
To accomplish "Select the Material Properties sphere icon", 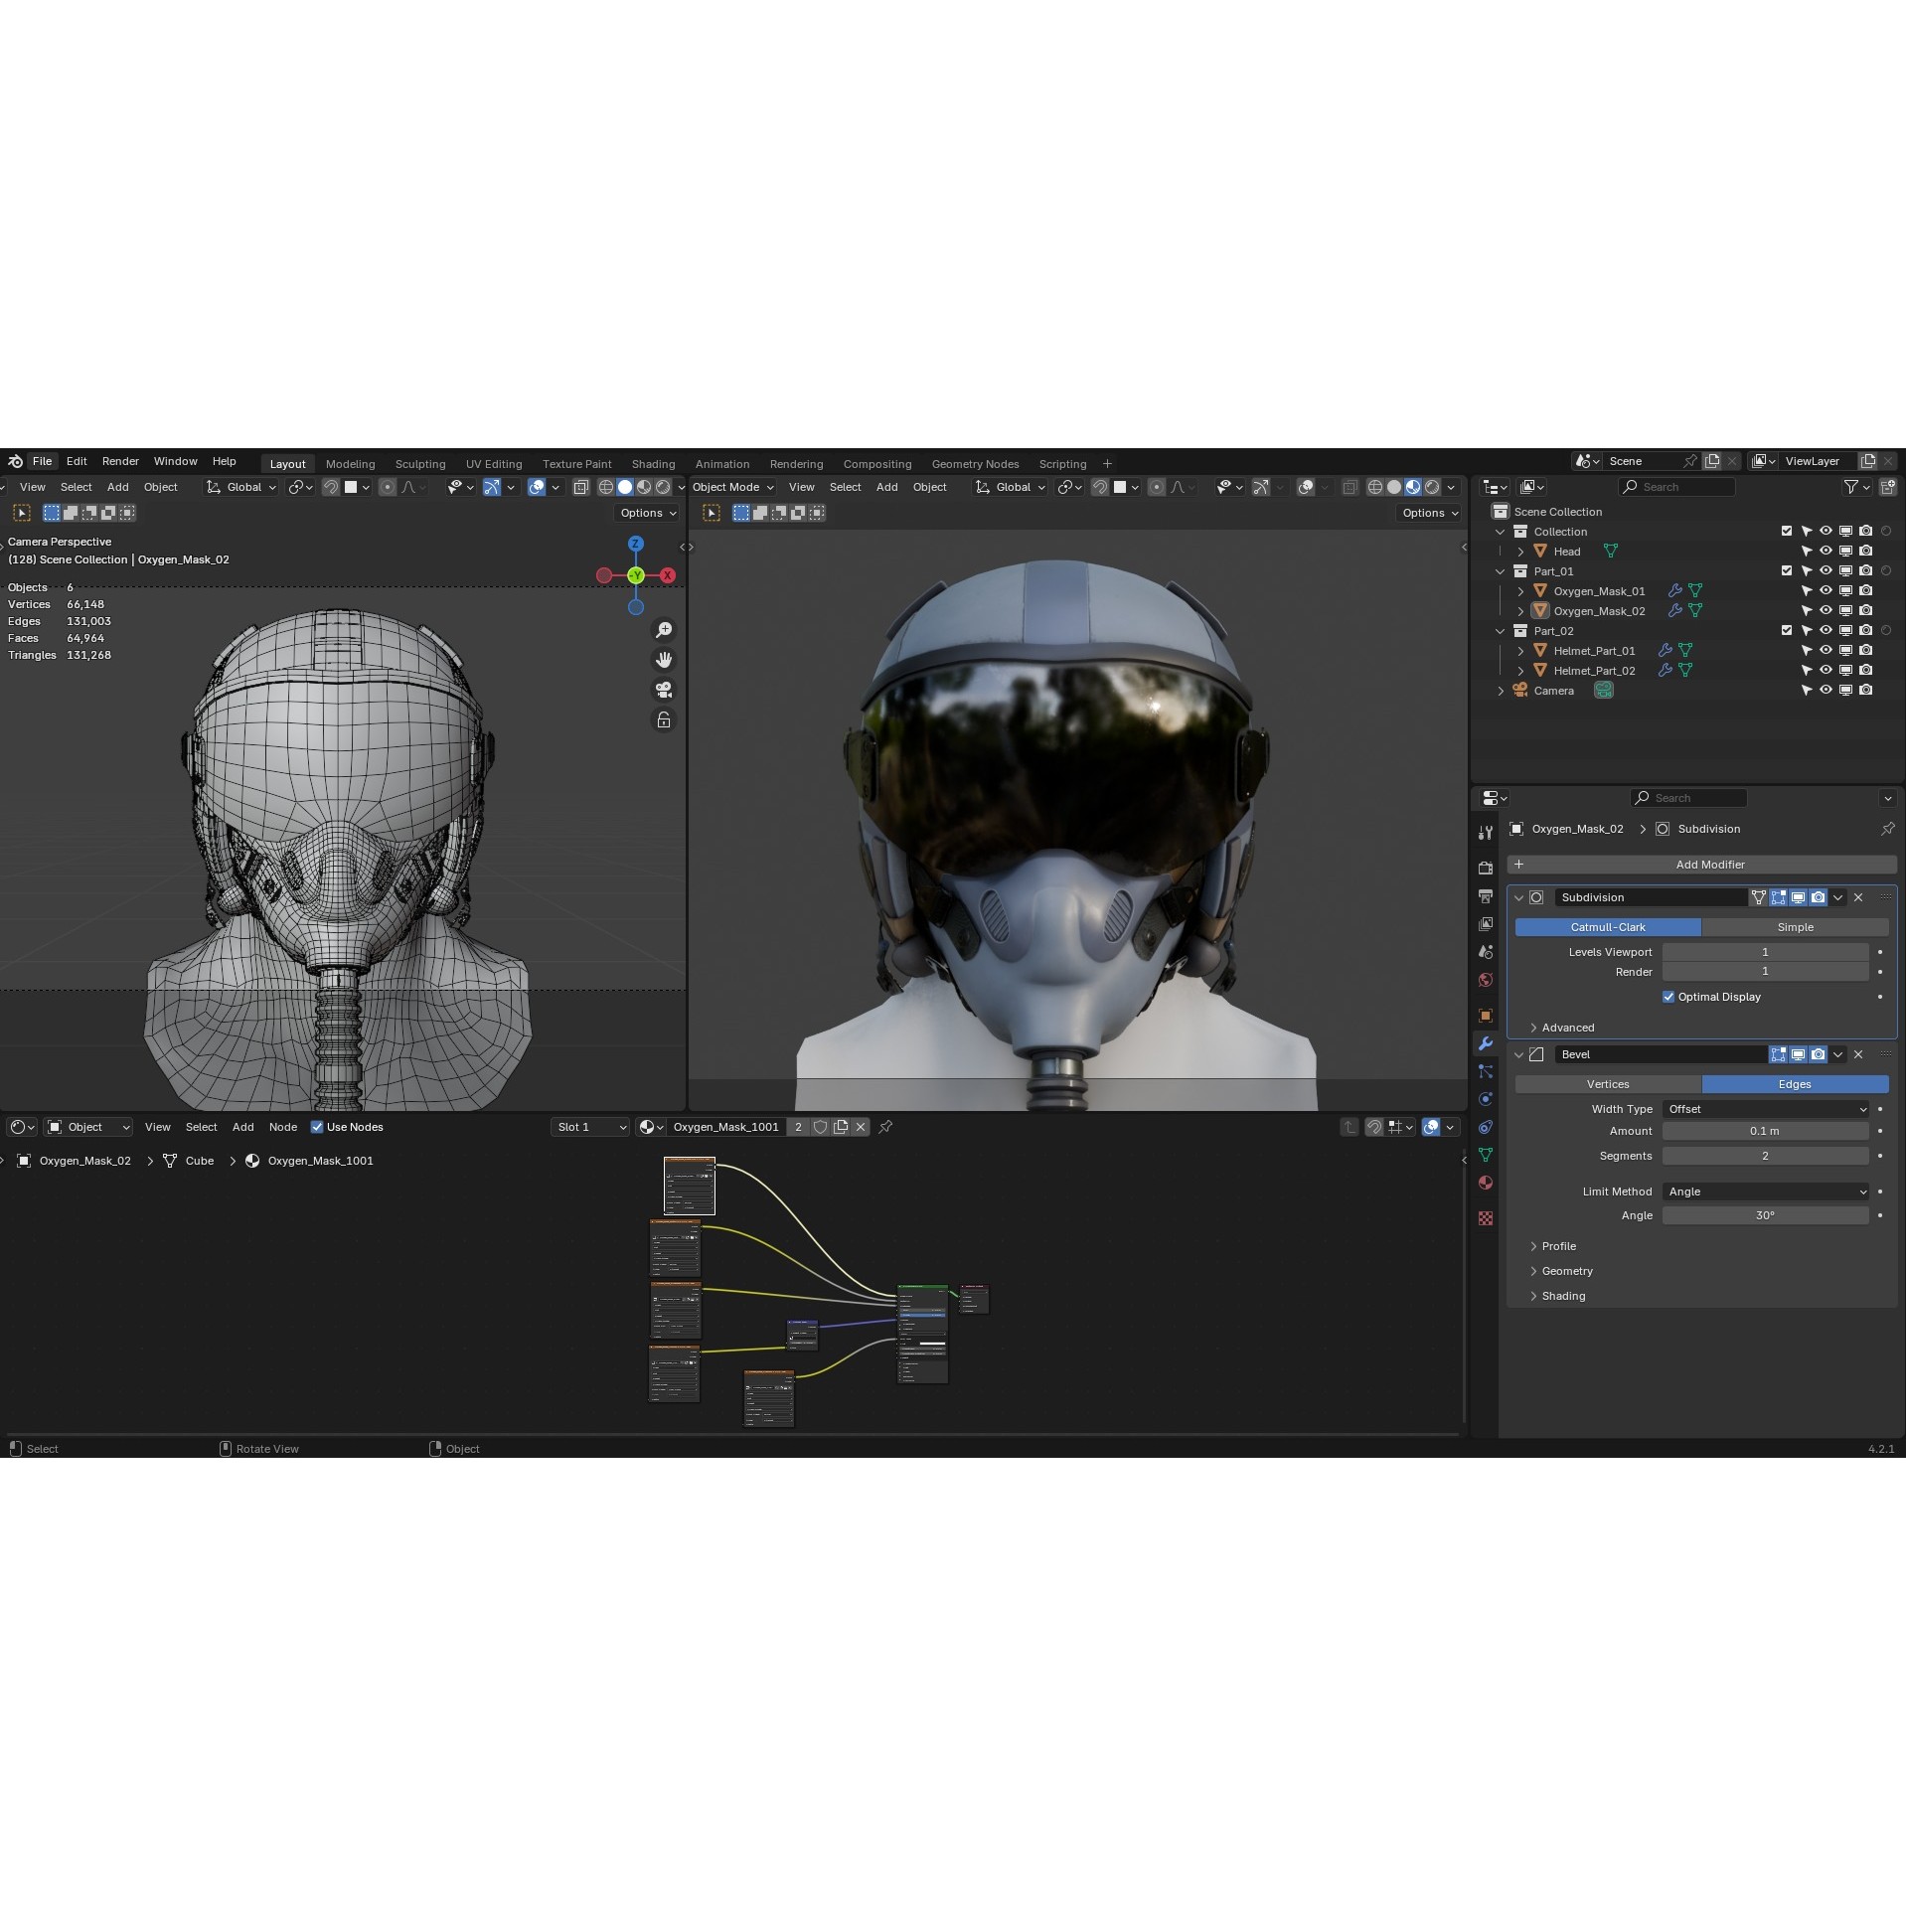I will click(x=1485, y=1183).
